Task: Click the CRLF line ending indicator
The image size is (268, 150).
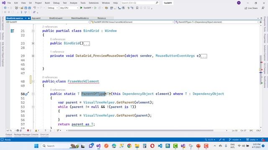Action: click(258, 130)
